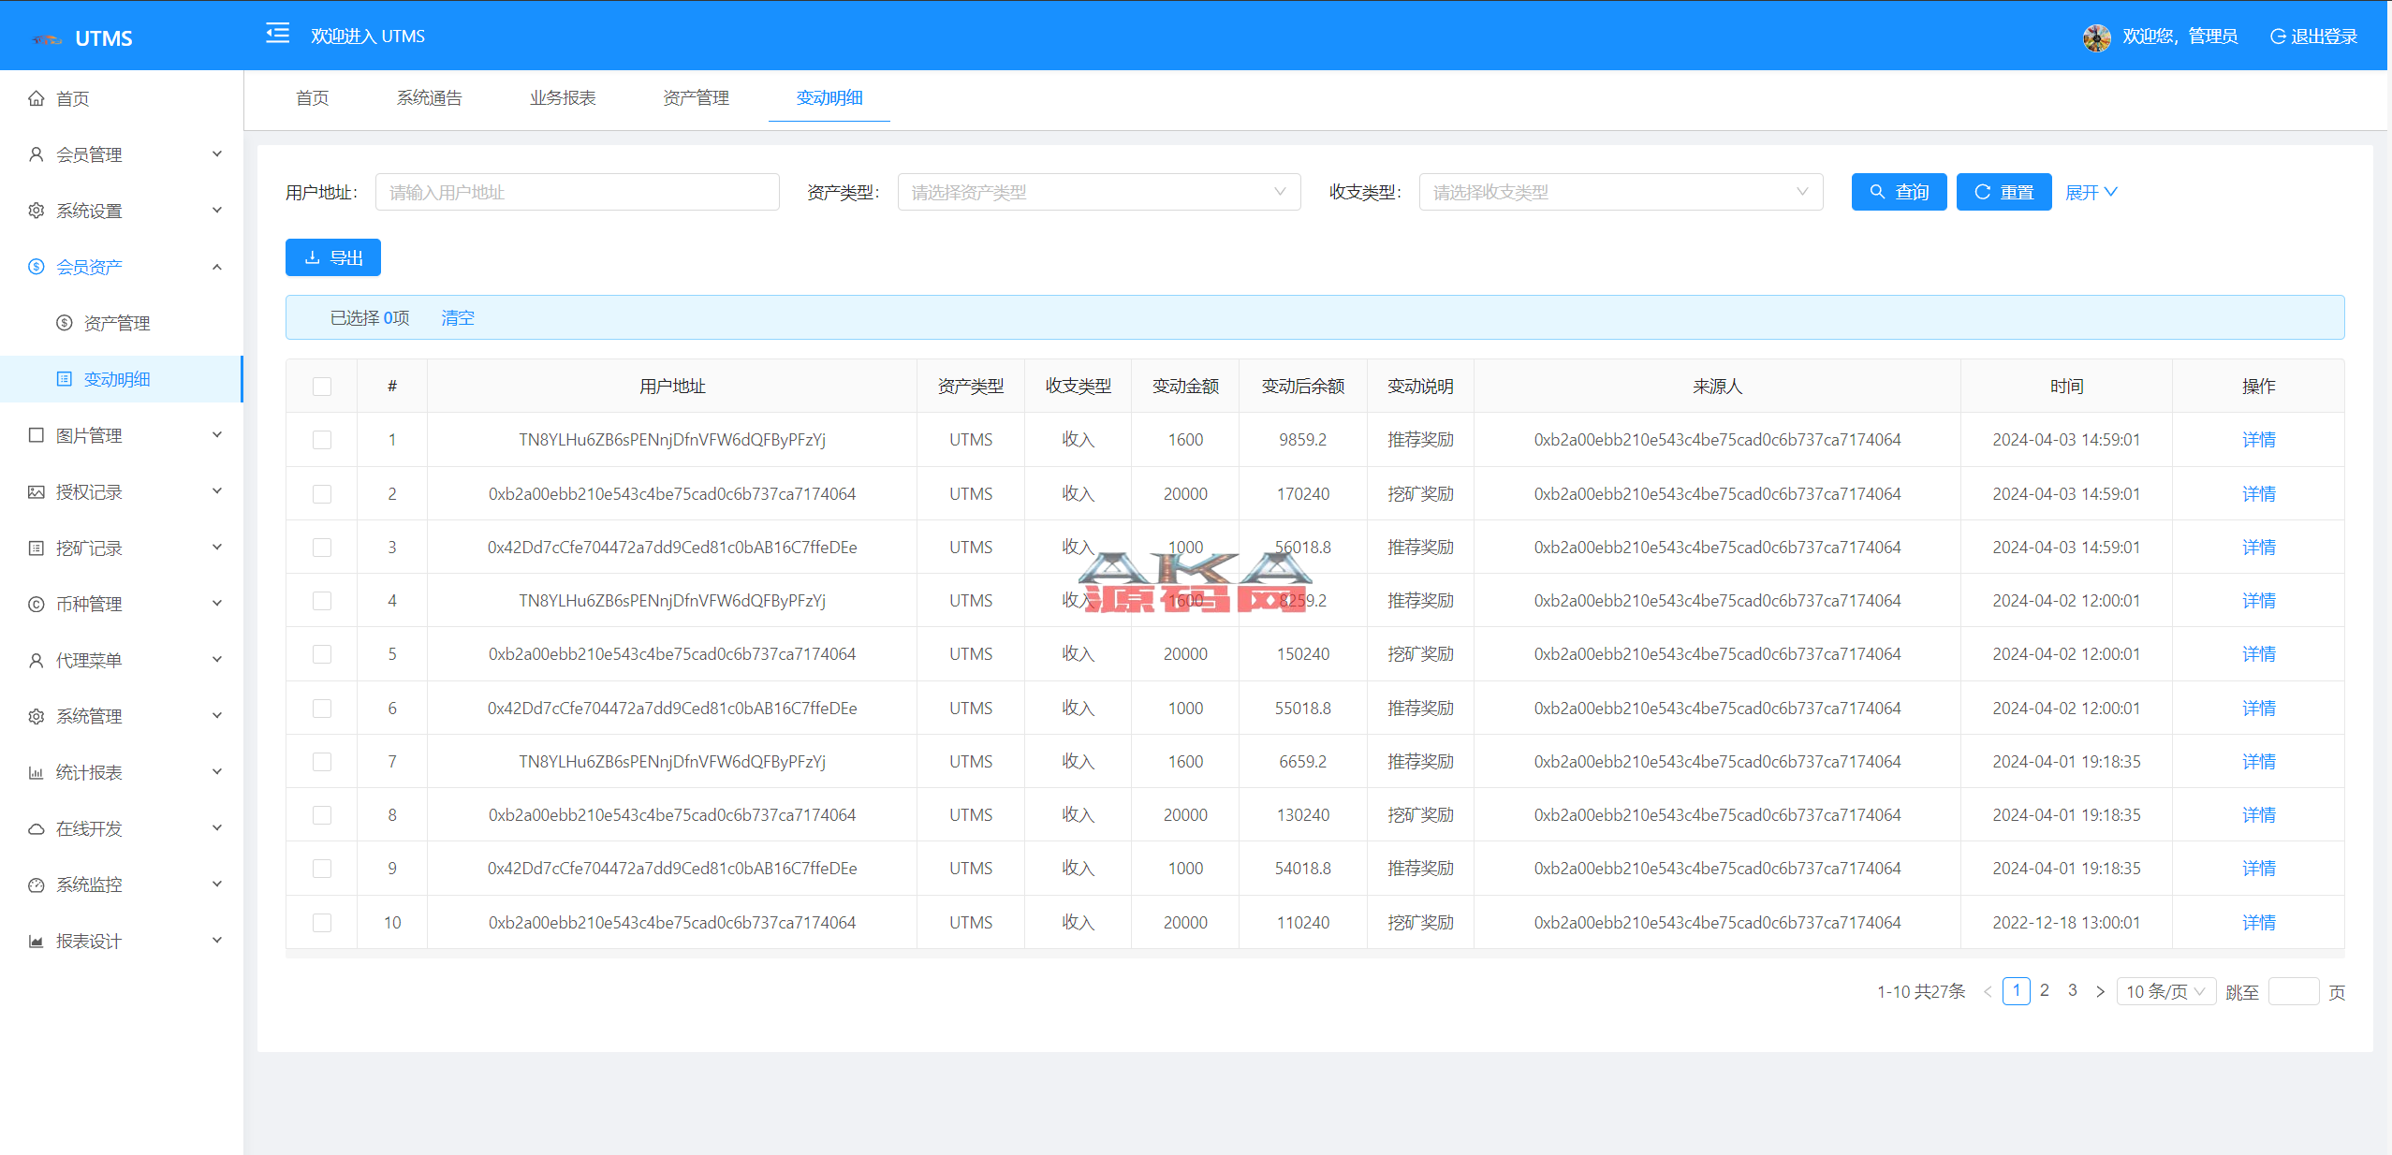The height and width of the screenshot is (1155, 2392).
Task: Check the checkbox for row 5
Action: pos(322,654)
